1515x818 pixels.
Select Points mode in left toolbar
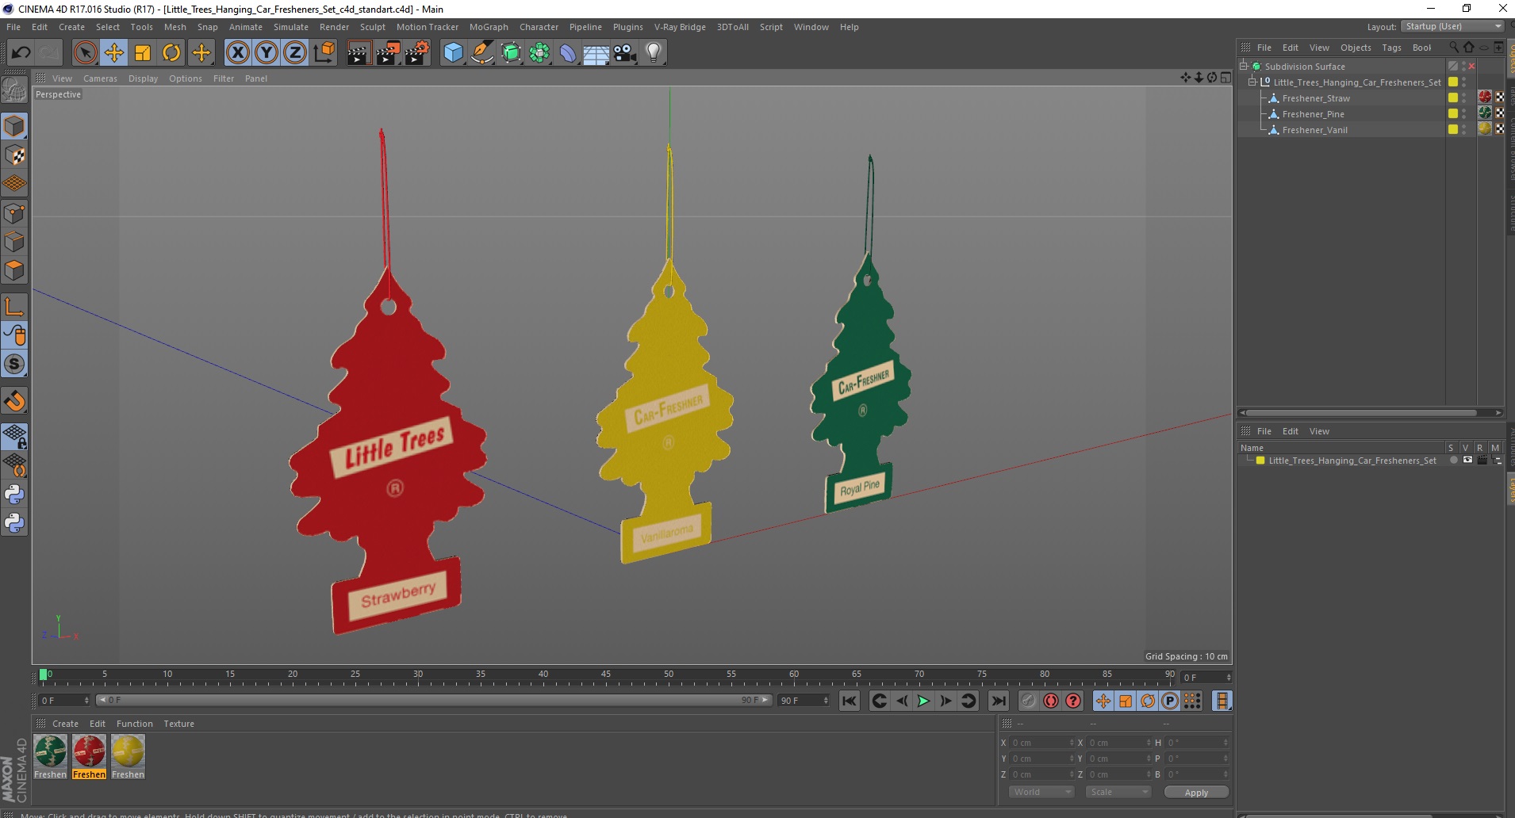pos(14,213)
